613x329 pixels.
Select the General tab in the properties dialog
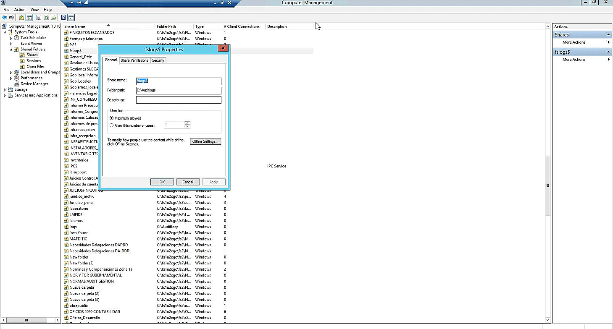(111, 60)
